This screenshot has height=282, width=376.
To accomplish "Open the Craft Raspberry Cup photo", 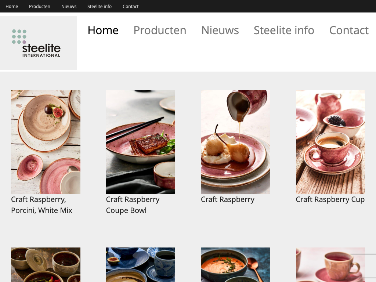I will tap(330, 142).
